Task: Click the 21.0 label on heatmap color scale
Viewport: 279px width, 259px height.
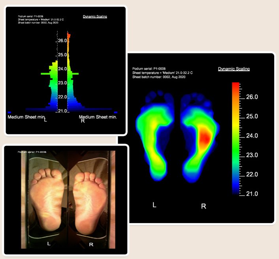Action: (x=252, y=194)
